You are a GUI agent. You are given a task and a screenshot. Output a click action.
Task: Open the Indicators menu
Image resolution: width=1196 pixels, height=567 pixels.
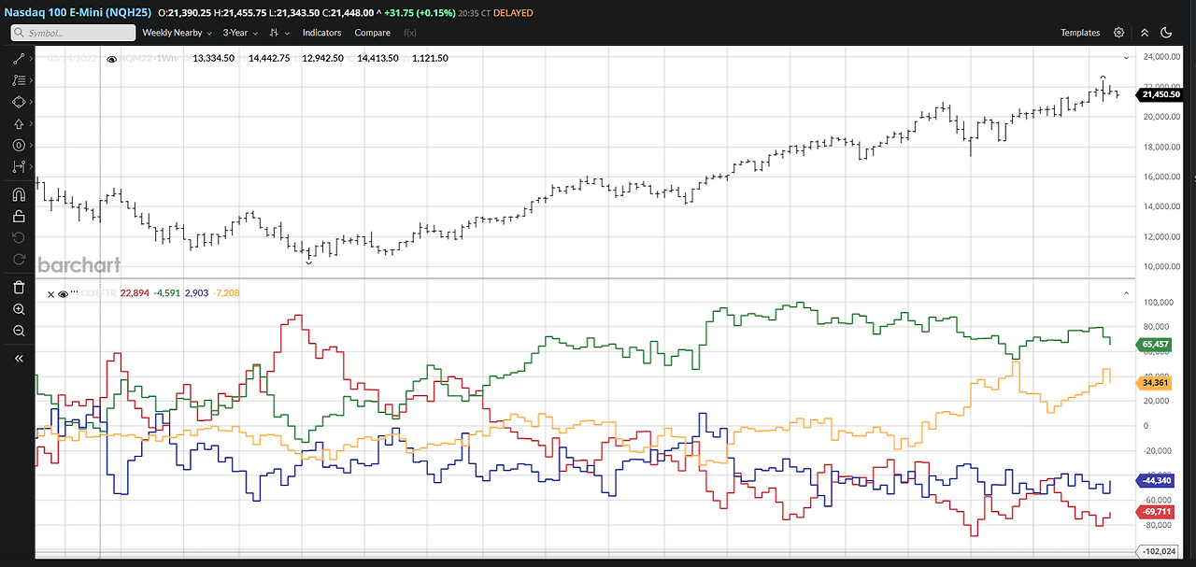[x=321, y=33]
